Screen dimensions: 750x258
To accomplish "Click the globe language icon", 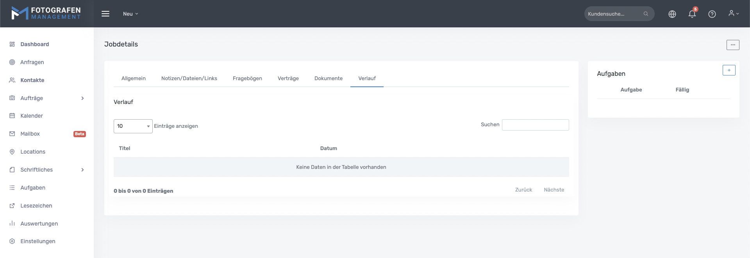I will [x=672, y=14].
